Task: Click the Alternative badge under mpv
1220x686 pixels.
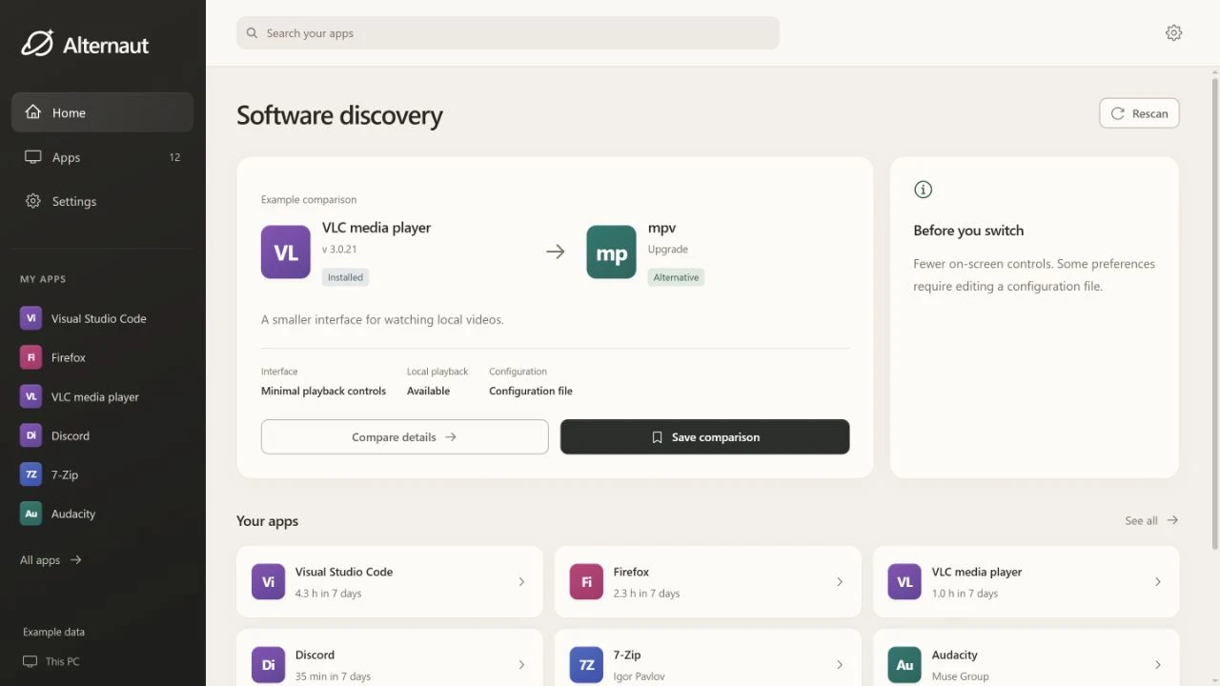Action: [x=676, y=277]
